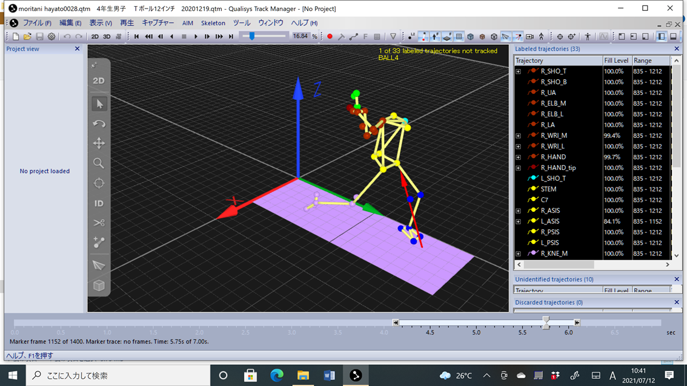Screen dimensions: 687x386
Task: Select the Rotate tool in viewport sidebar
Action: 99,124
